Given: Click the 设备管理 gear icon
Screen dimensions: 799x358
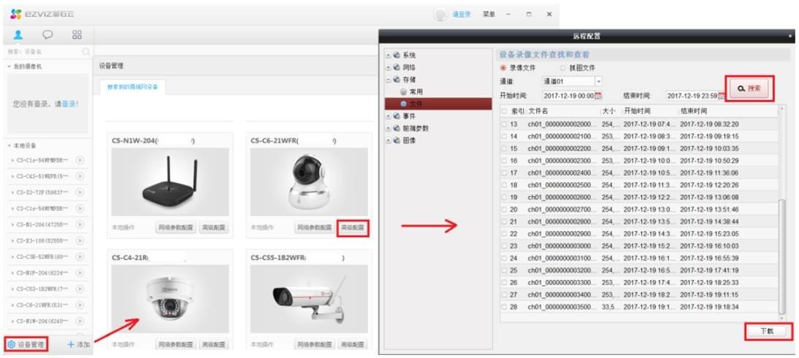Looking at the screenshot, I should (12, 343).
